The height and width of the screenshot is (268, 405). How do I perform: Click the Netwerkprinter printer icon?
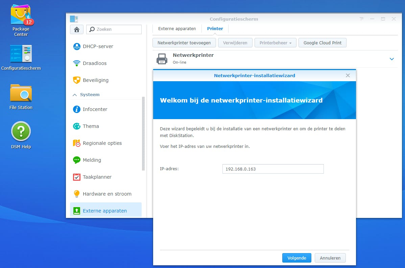tap(162, 59)
